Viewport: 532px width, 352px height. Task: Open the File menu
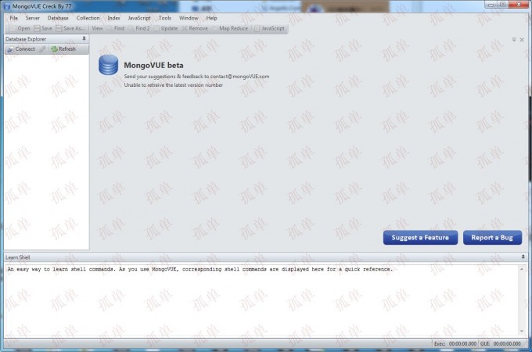coord(13,18)
